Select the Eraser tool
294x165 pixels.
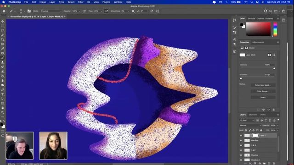click(x=3, y=71)
